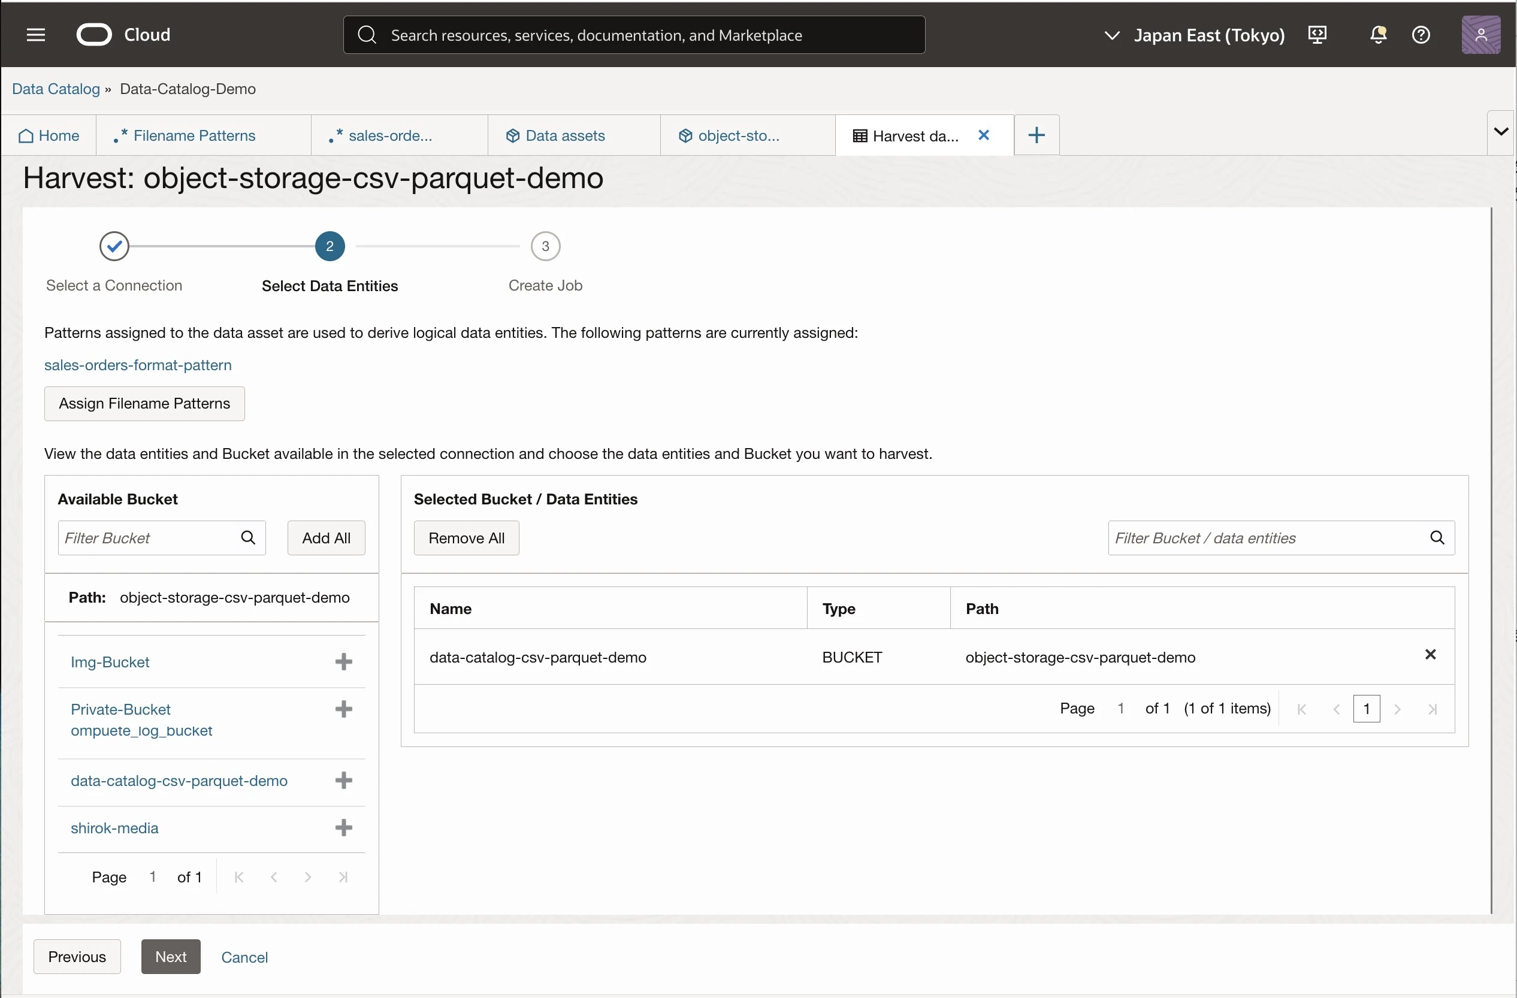Switch to the Filename Patterns tab
Viewport: 1517px width, 998px height.
(x=203, y=135)
